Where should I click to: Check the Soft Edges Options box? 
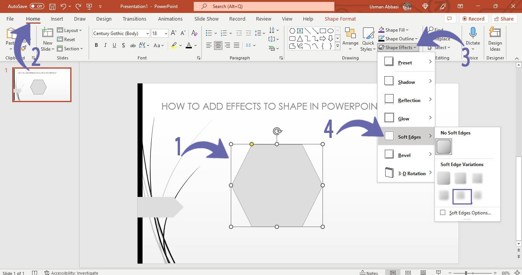443,213
